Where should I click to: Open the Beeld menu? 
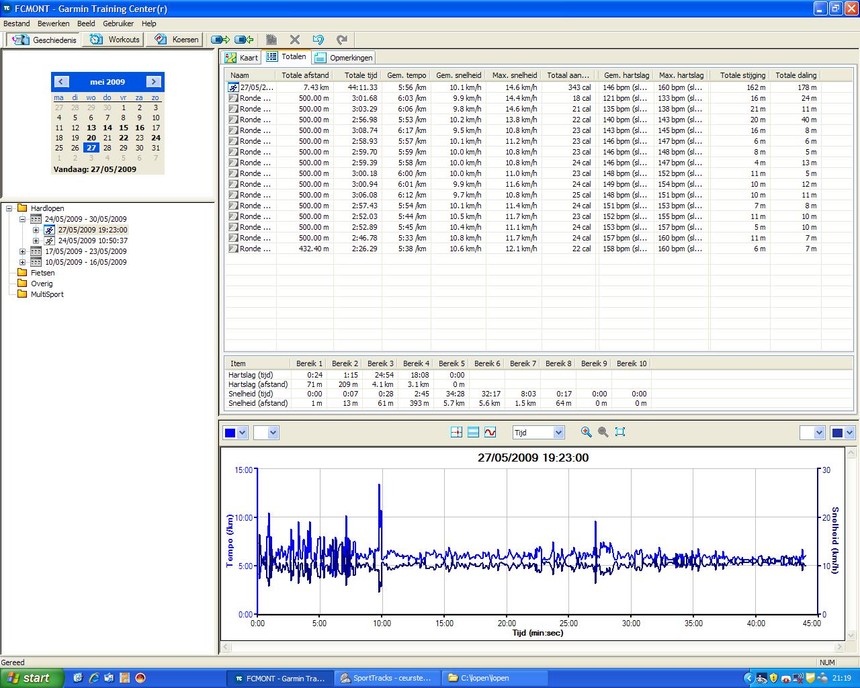pos(86,24)
